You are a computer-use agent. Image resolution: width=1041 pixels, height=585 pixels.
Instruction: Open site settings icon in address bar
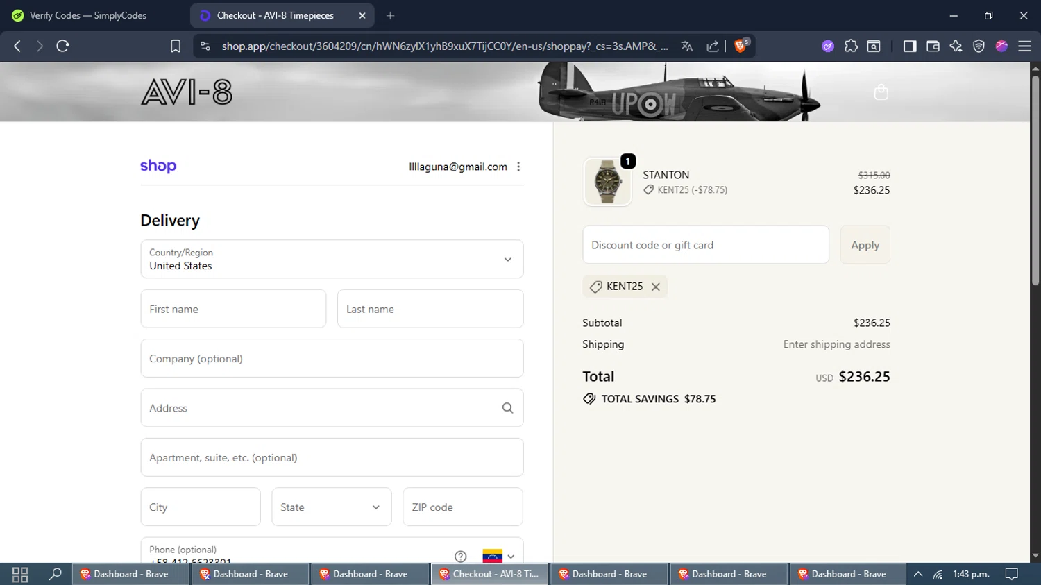point(205,46)
